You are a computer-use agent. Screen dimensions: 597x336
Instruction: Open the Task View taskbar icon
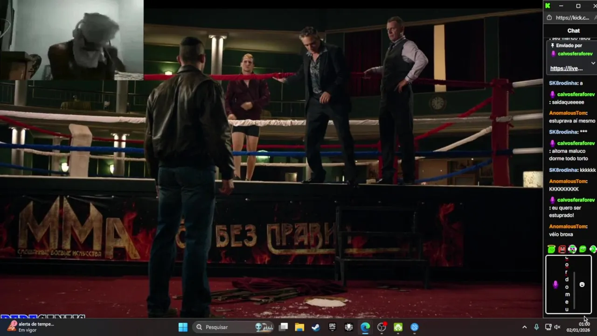pos(283,327)
